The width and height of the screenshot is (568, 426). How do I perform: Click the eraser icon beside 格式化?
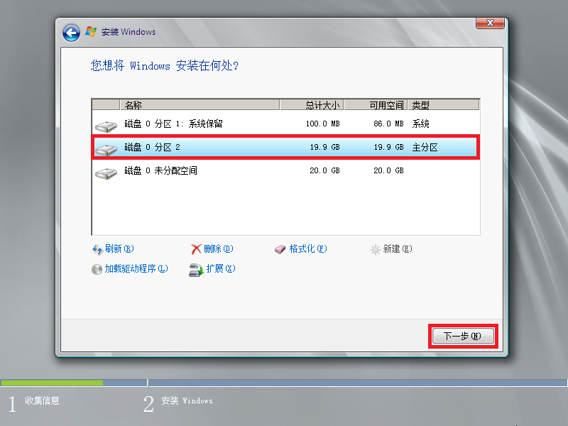coord(280,249)
